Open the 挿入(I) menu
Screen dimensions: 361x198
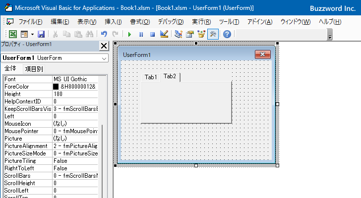click(x=113, y=22)
